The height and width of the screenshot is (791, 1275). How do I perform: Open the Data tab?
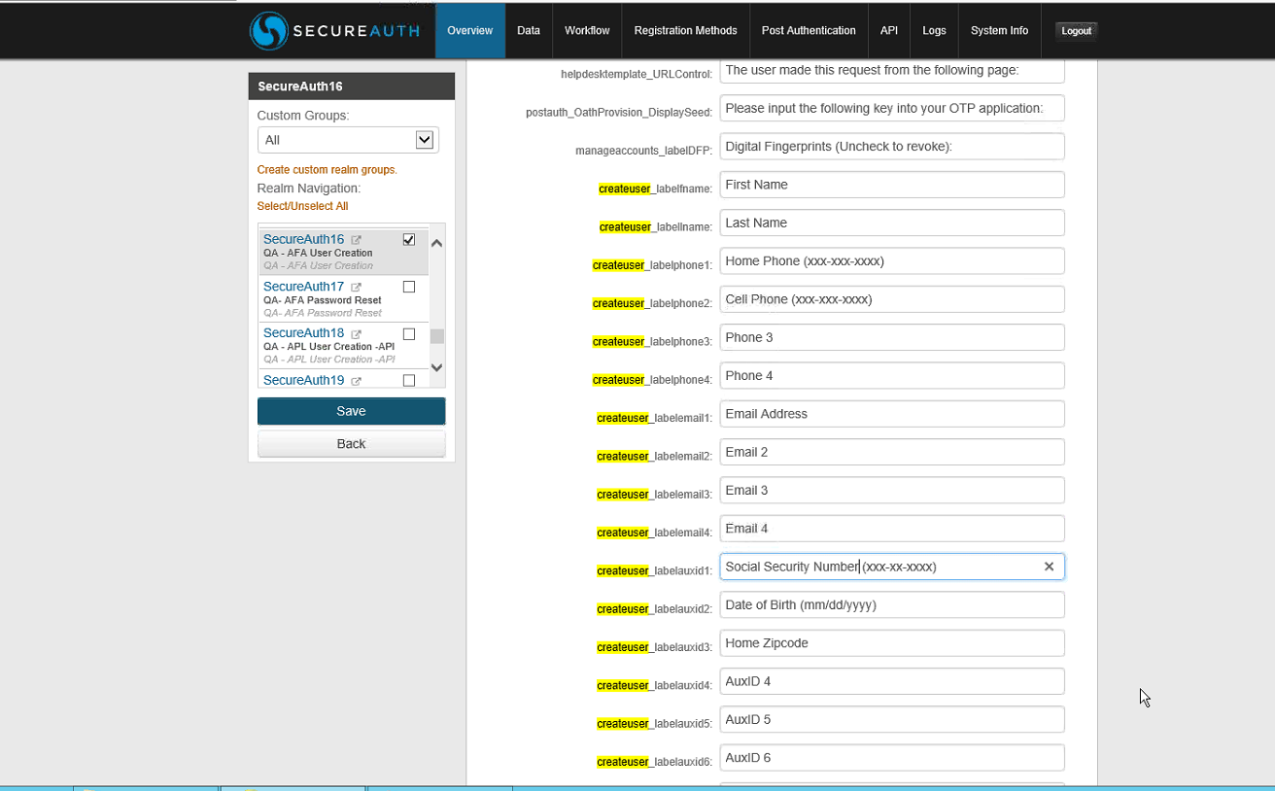click(x=529, y=30)
